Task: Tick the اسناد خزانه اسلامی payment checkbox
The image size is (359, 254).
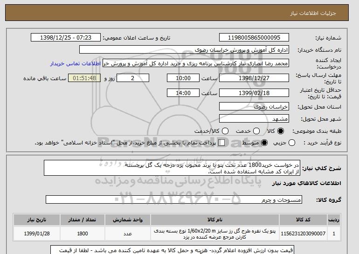Action: tap(221, 143)
